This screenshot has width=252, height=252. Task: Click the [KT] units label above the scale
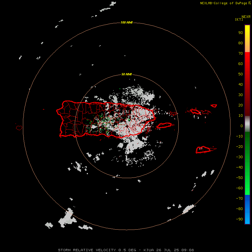point(239,19)
